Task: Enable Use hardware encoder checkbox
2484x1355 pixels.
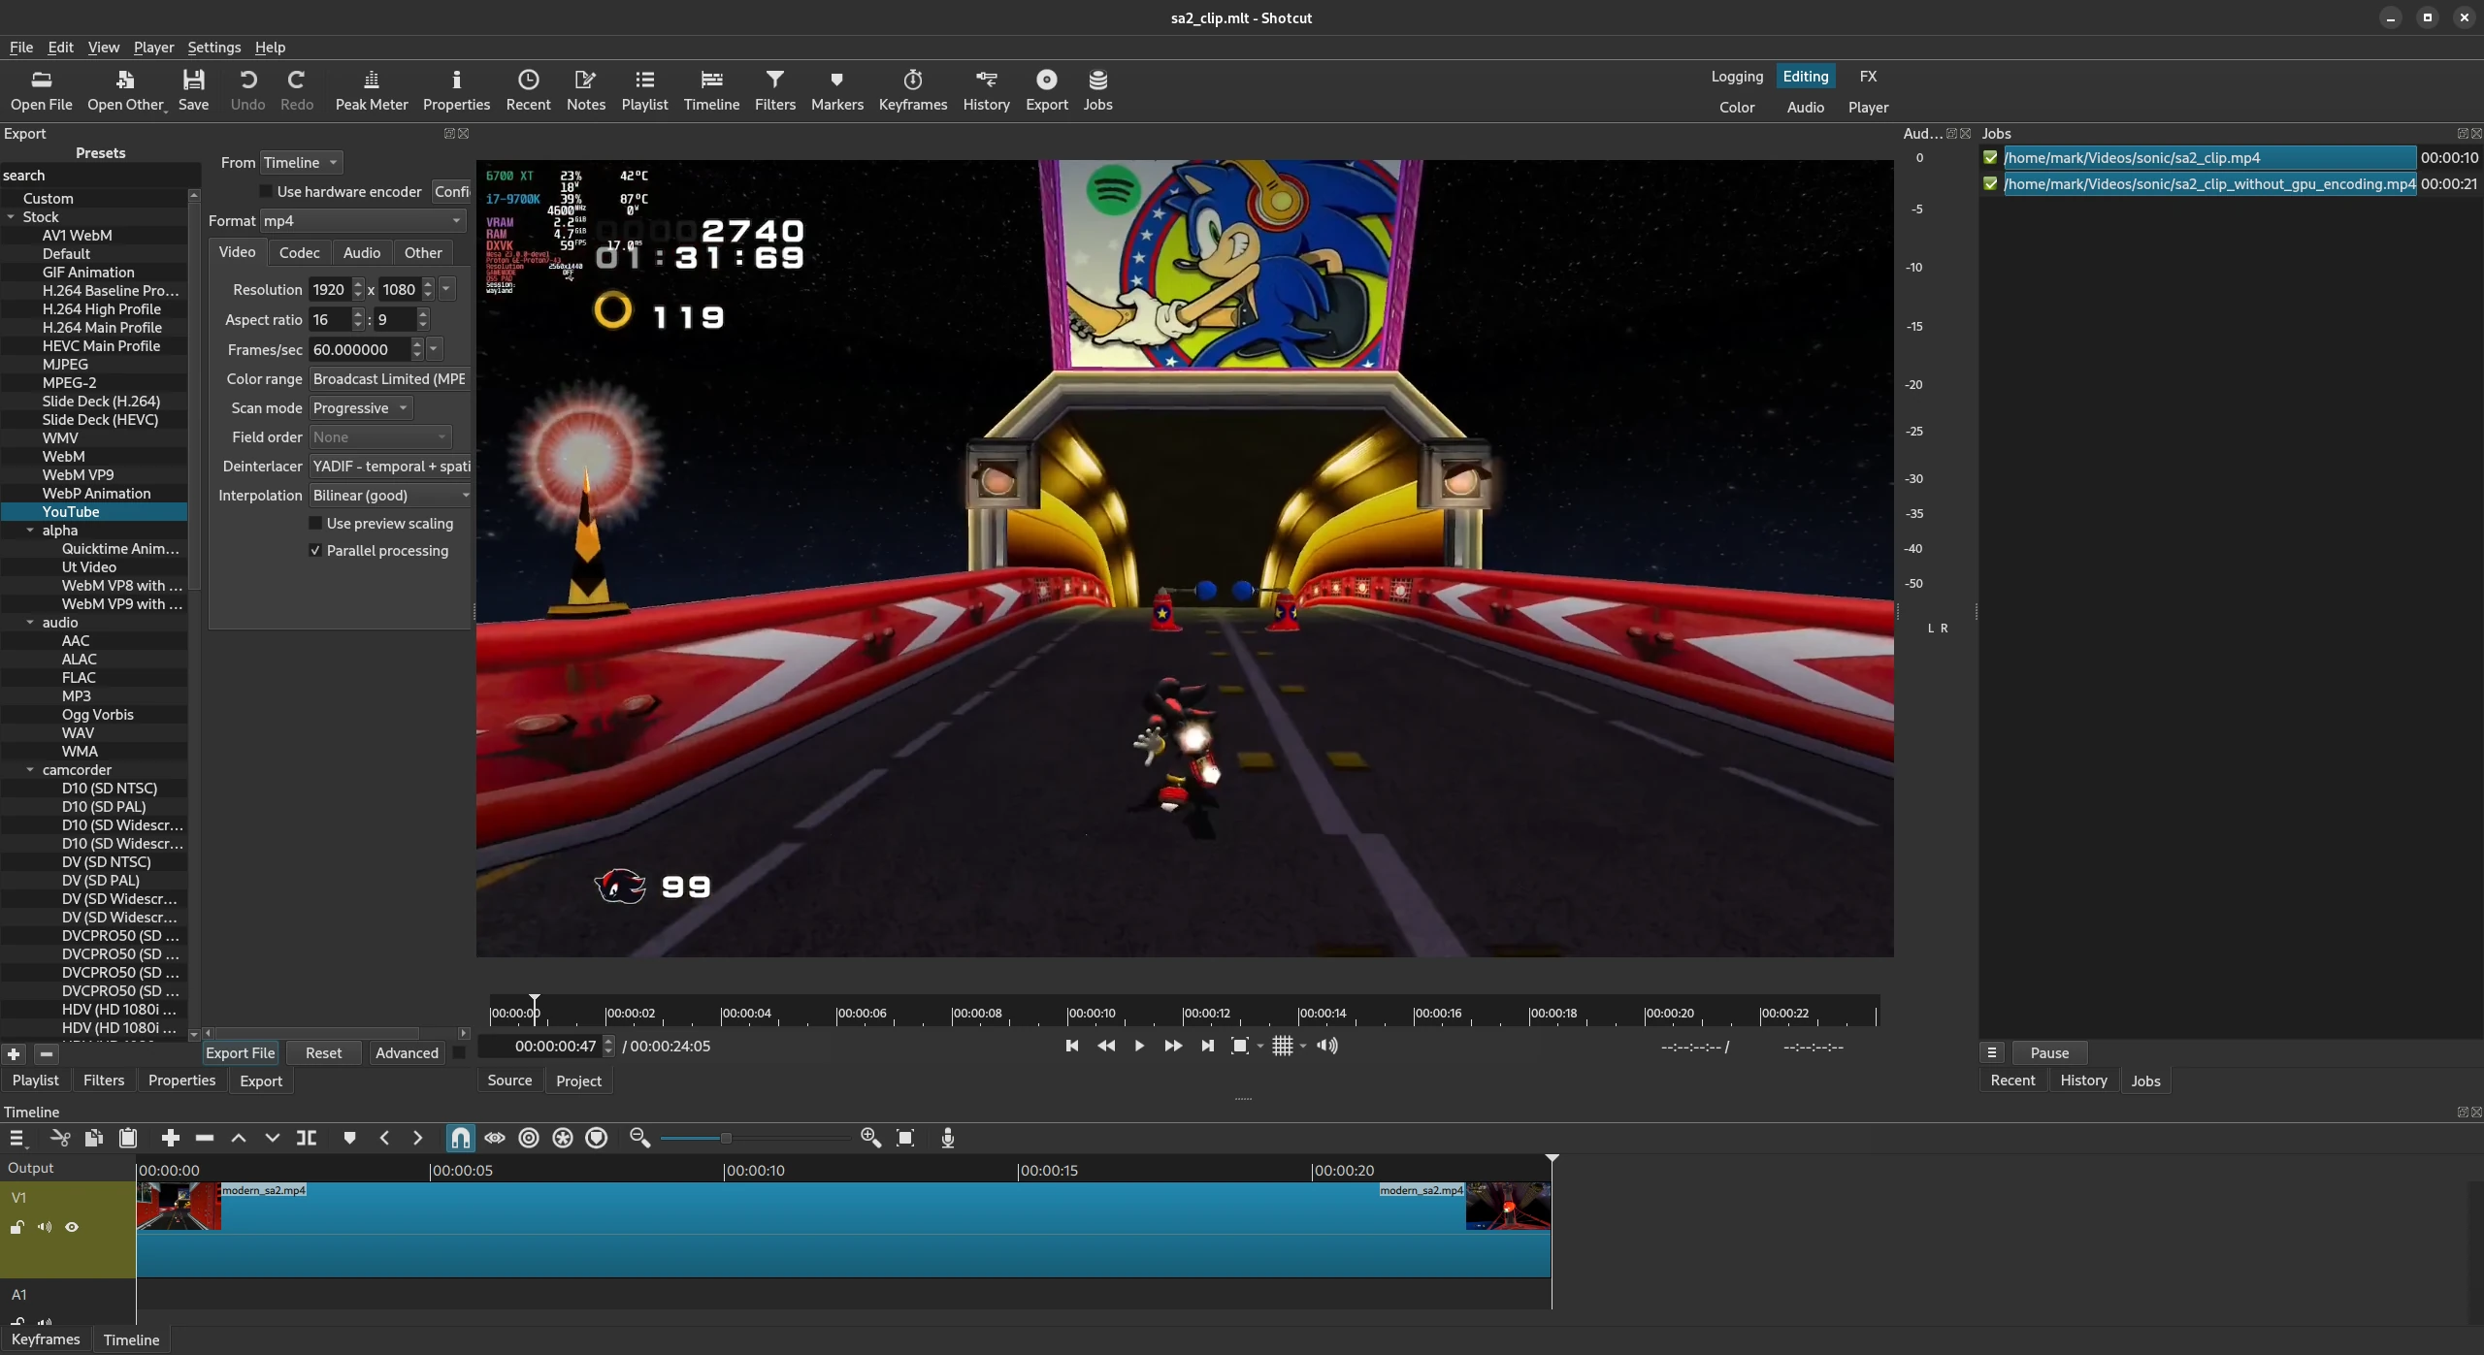Action: pos(266,192)
